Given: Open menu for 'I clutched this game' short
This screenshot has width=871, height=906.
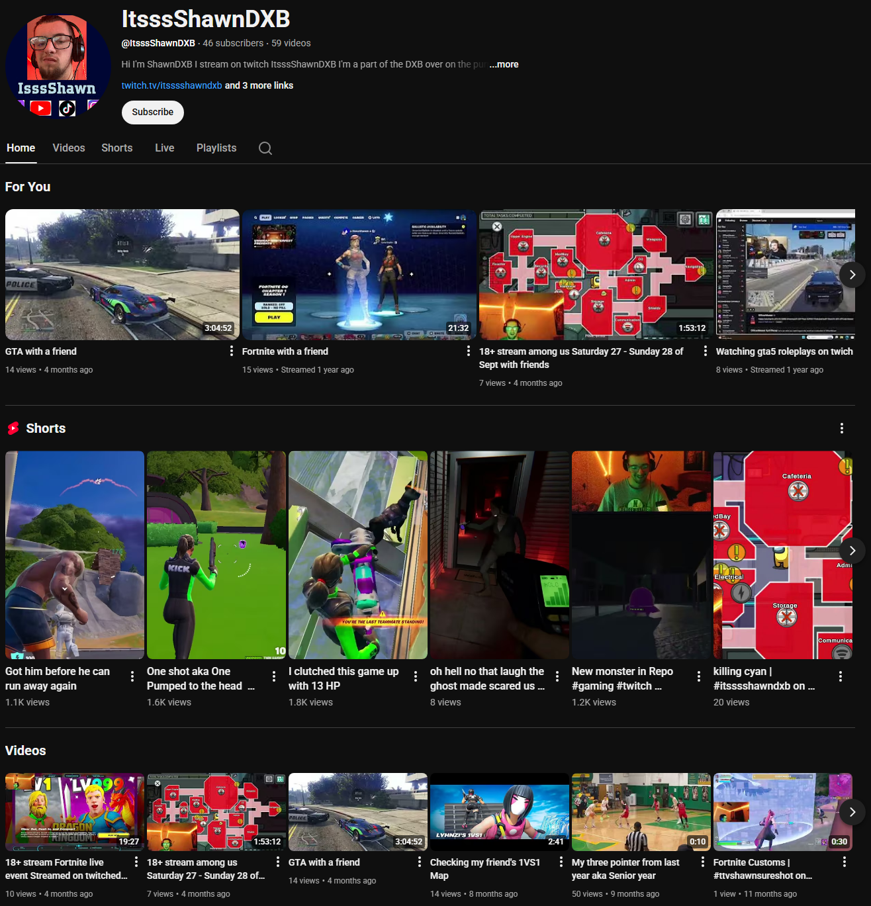Looking at the screenshot, I should (415, 676).
